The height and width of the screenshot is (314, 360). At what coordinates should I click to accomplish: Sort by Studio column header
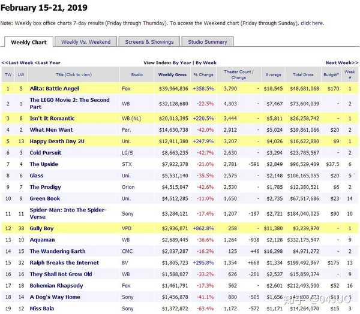137,74
